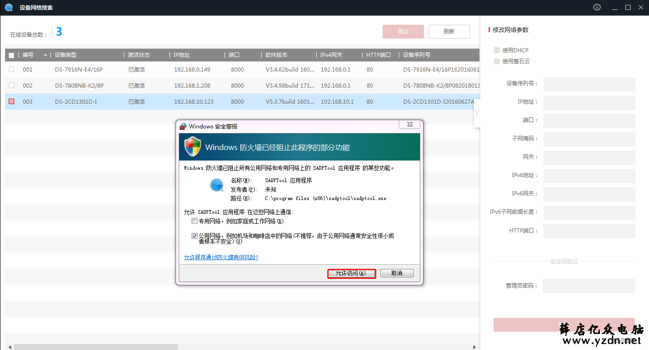
Task: Click the Windows firewall shield icon
Action: coord(192,147)
